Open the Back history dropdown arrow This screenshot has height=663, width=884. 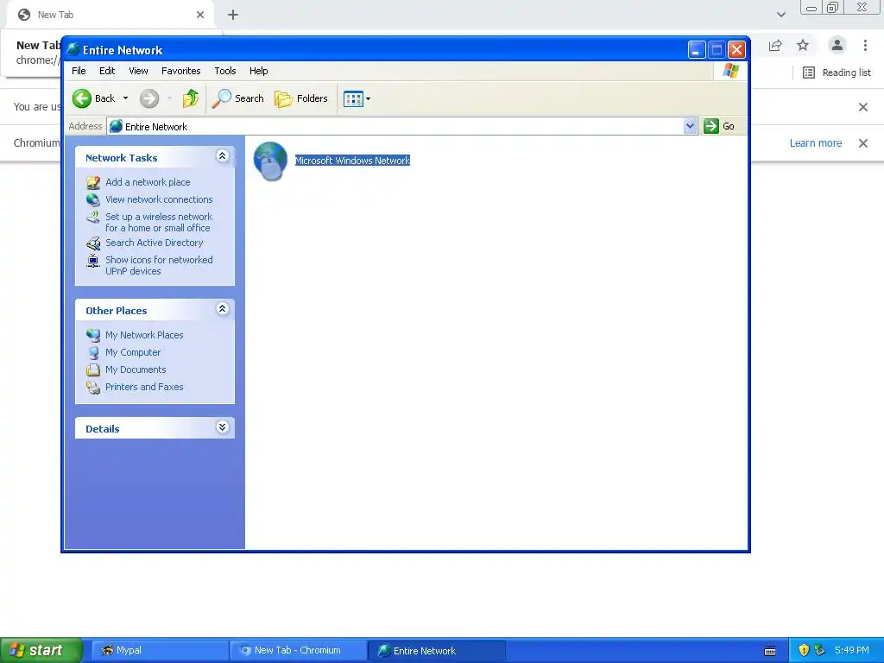(125, 98)
